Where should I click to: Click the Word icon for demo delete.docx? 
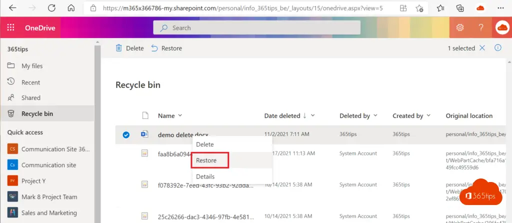[x=144, y=134]
